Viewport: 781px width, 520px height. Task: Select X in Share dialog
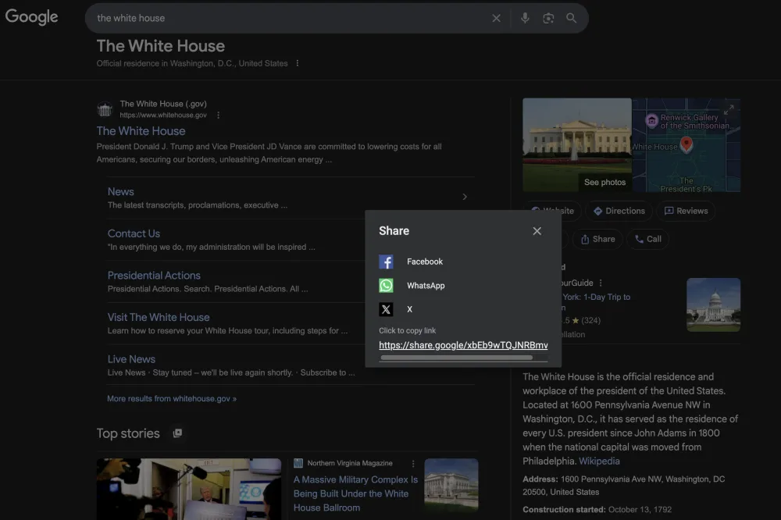click(x=409, y=309)
